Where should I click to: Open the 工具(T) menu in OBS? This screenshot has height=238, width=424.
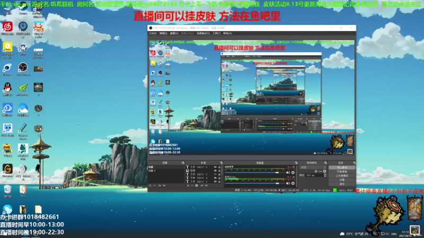click(216, 33)
